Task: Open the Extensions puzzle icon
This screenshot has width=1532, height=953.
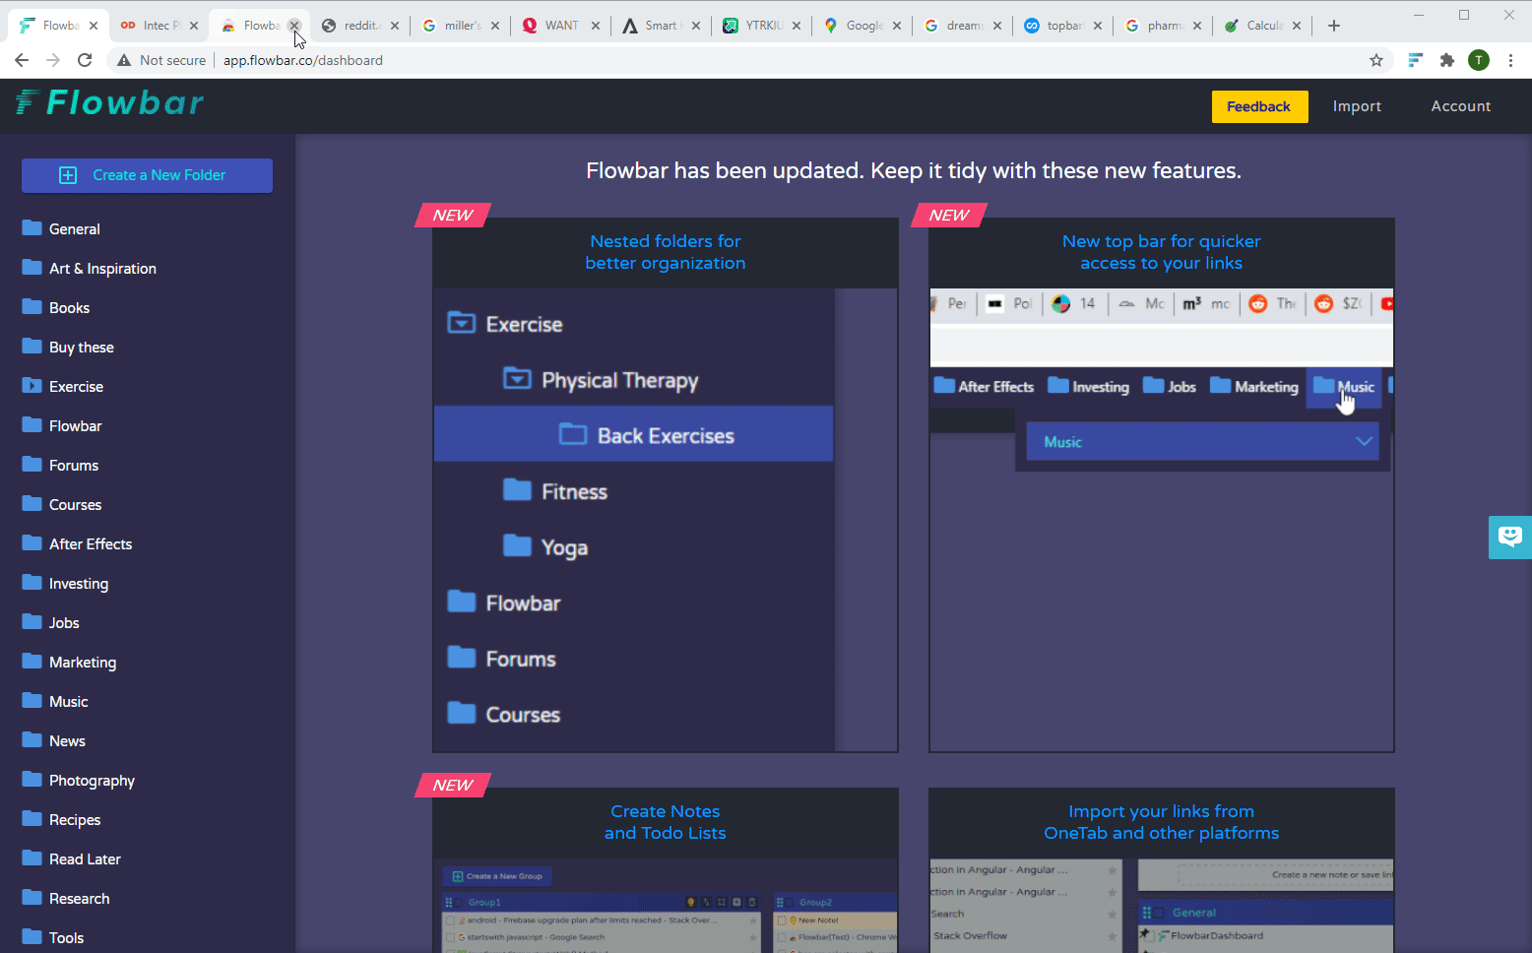Action: [1446, 60]
